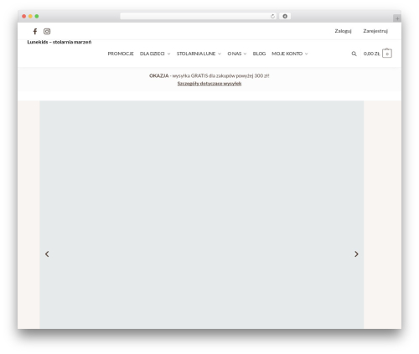Open the MOJE KONTO menu item

point(287,54)
